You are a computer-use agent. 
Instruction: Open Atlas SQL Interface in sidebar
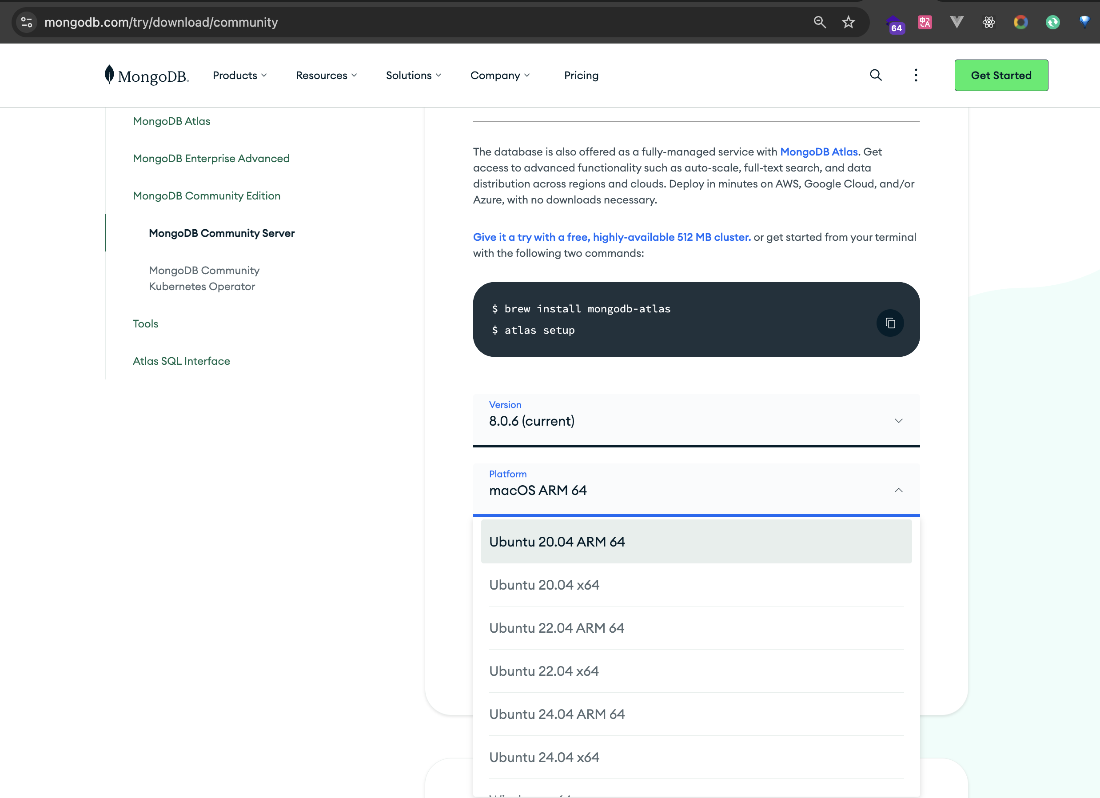coord(181,361)
